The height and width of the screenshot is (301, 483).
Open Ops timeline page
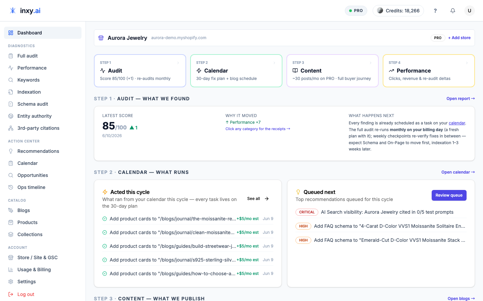[43, 187]
